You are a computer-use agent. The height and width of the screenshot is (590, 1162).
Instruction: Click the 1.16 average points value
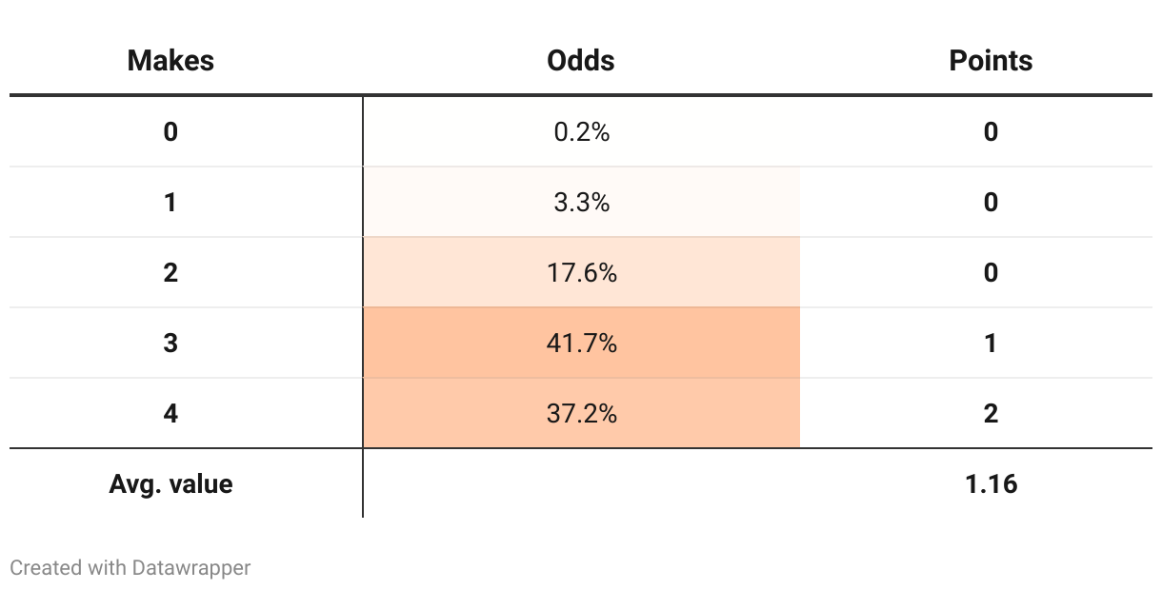point(991,483)
